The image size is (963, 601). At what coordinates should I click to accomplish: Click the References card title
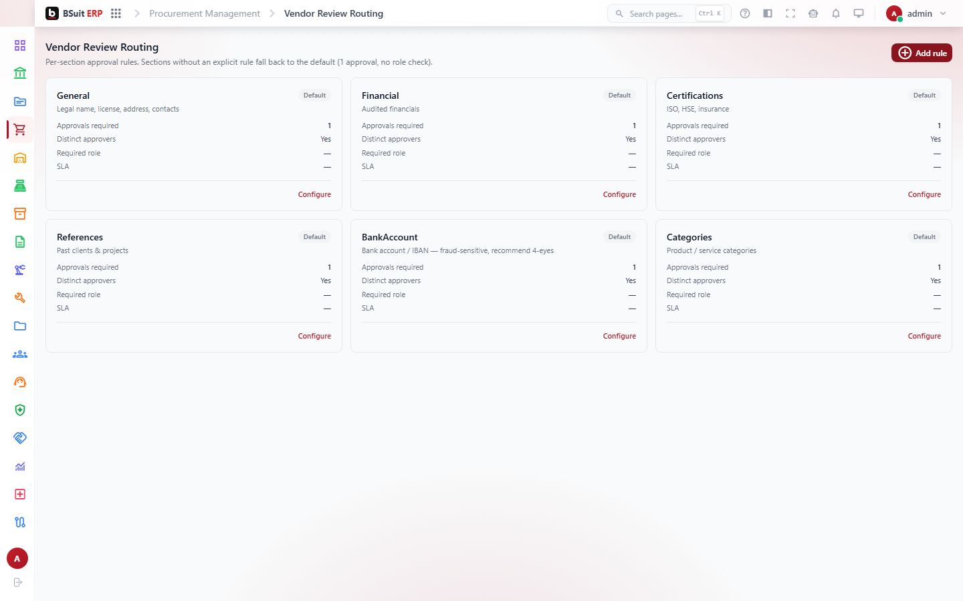click(x=80, y=237)
